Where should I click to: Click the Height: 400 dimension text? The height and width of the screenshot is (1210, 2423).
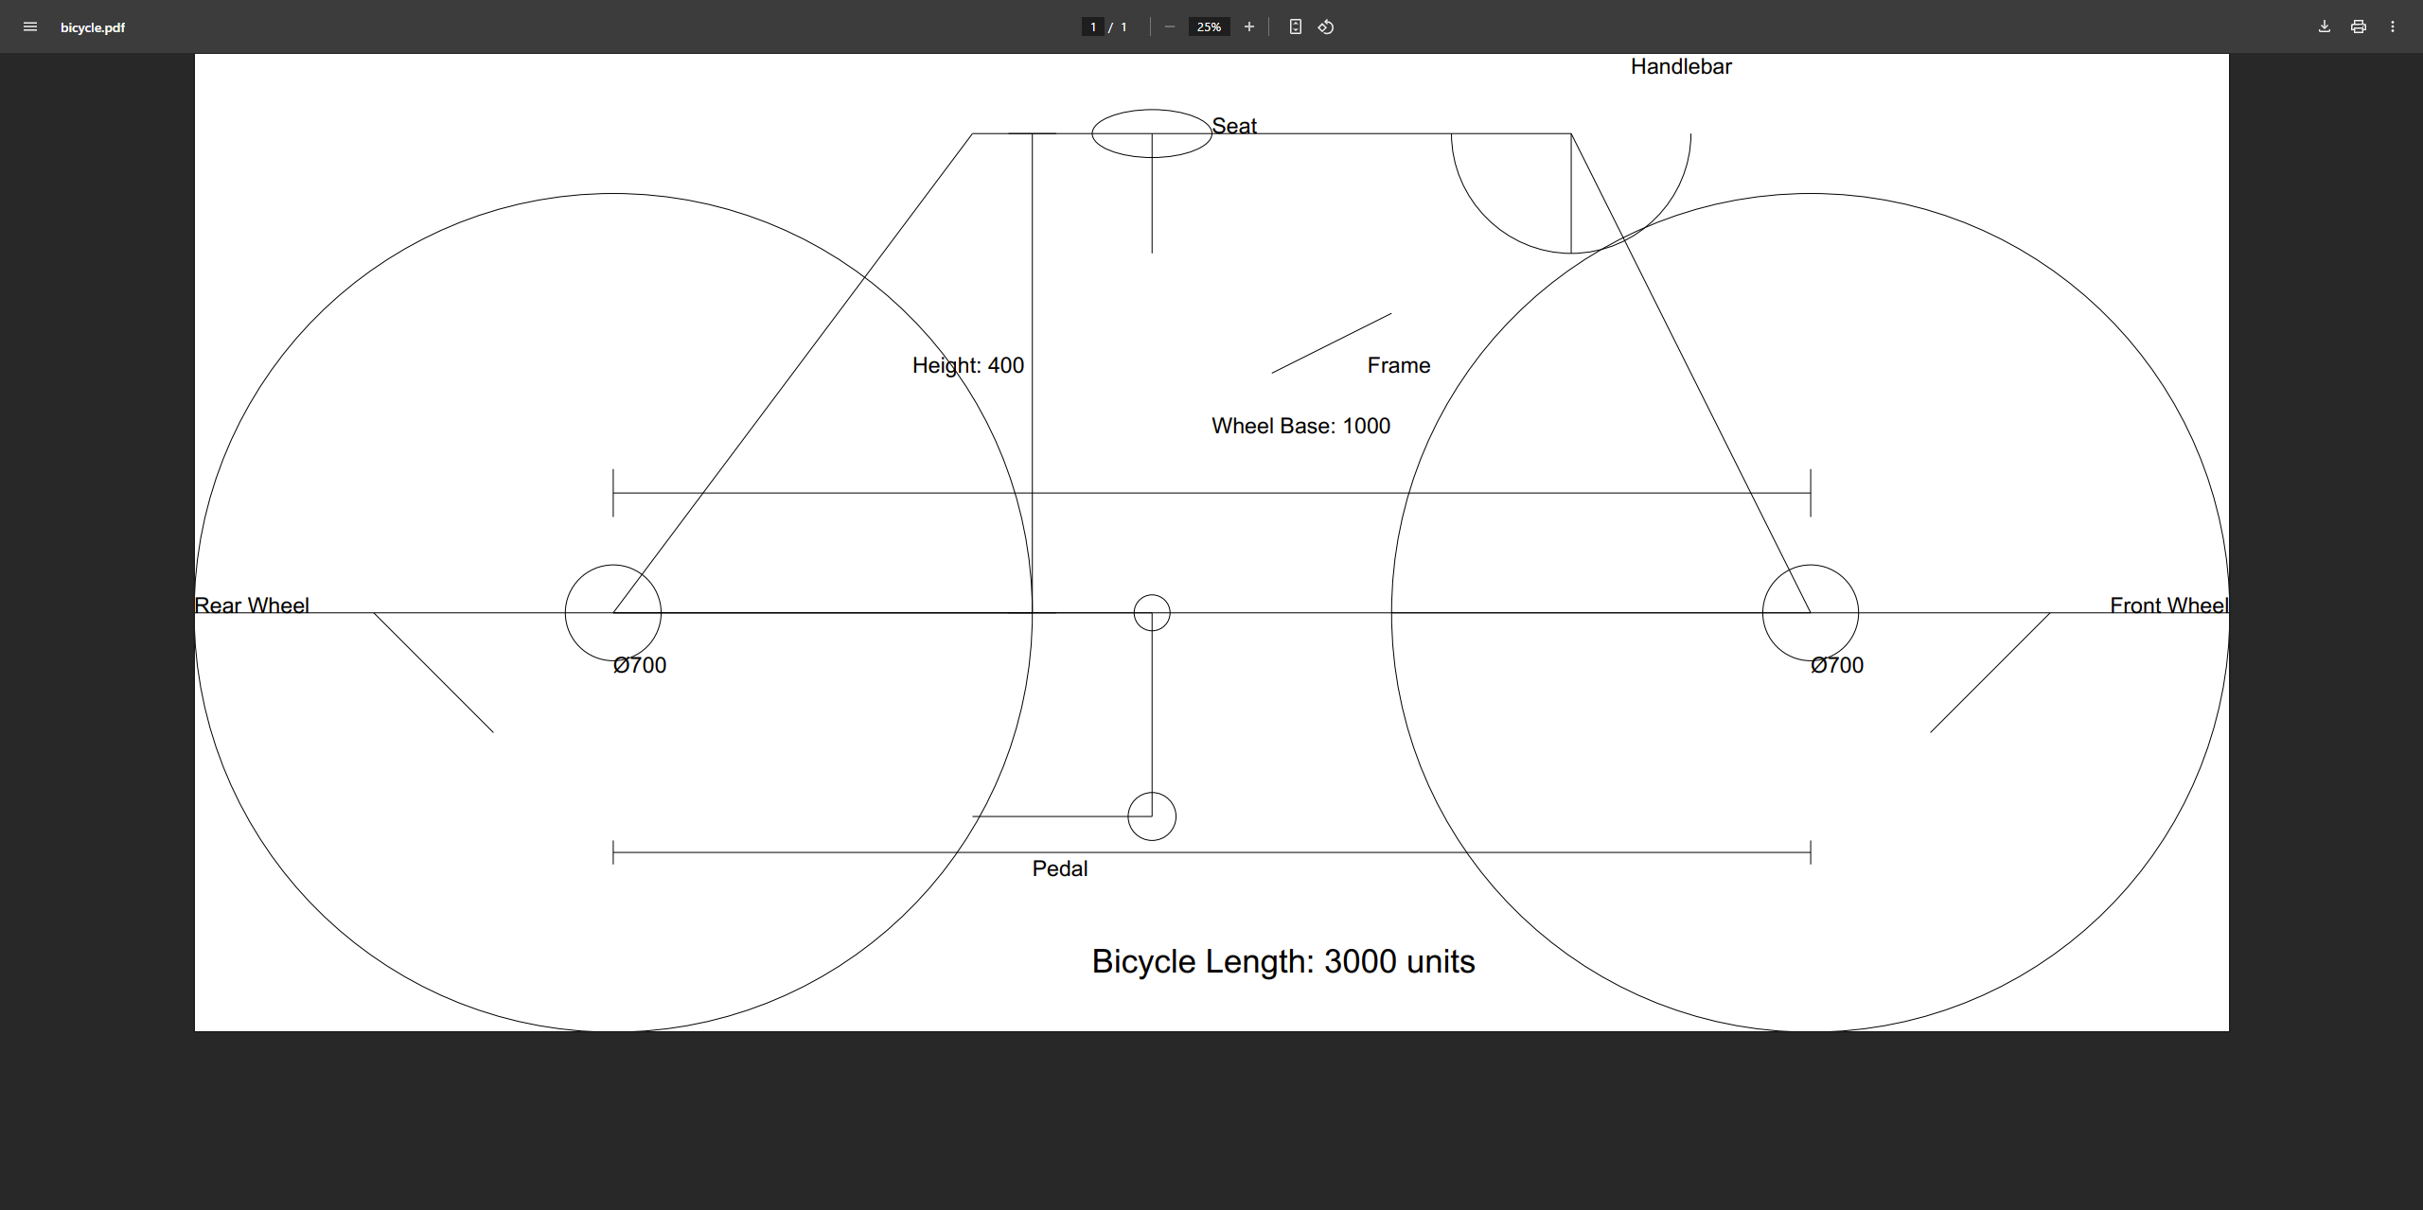point(967,365)
